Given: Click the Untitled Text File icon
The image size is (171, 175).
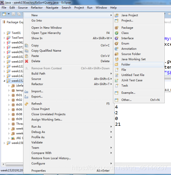Looking at the screenshot, I should [116, 75].
